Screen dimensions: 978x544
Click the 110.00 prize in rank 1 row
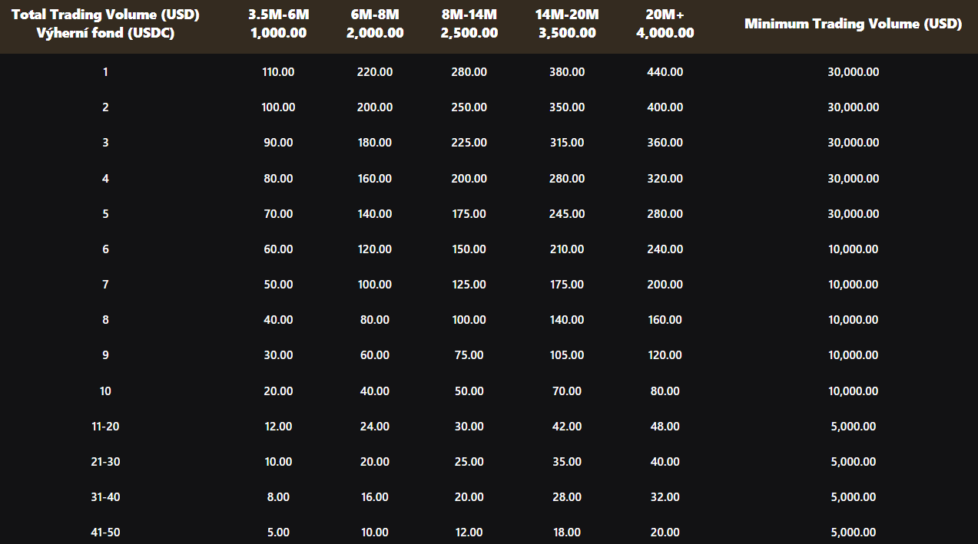(278, 72)
